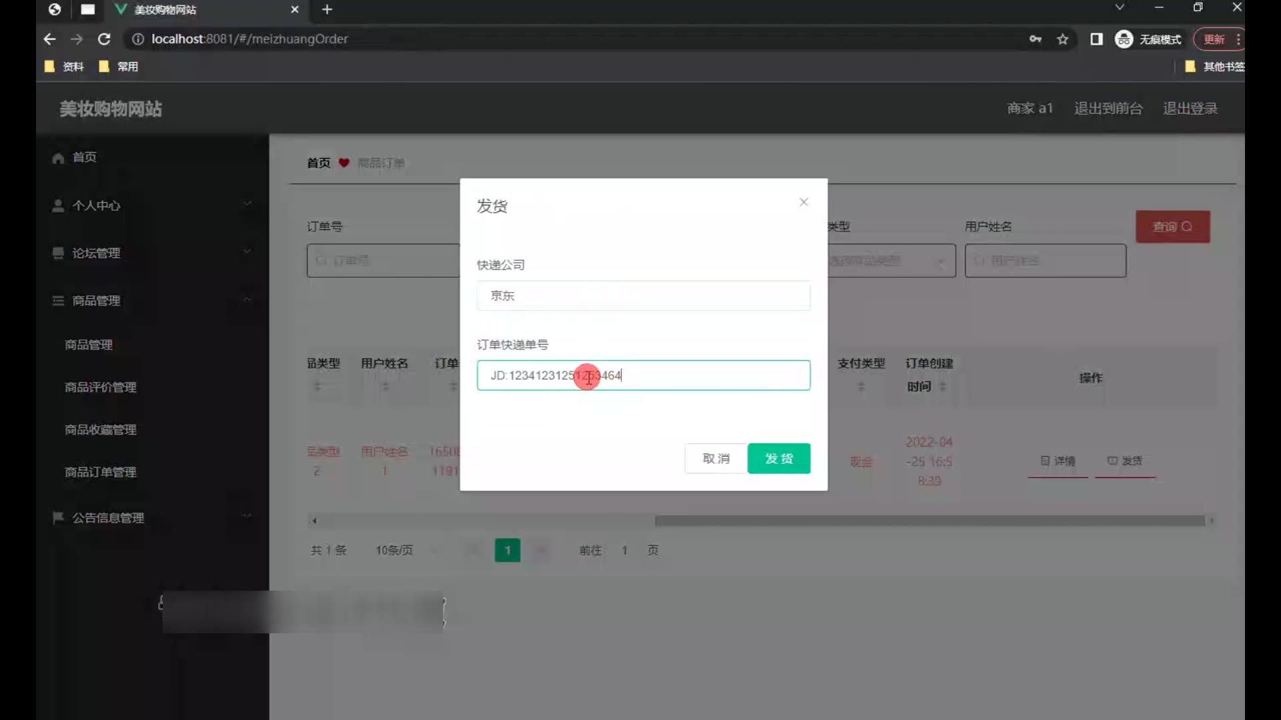Viewport: 1281px width, 720px height.
Task: Open the password key icon in address bar
Action: click(x=1035, y=39)
